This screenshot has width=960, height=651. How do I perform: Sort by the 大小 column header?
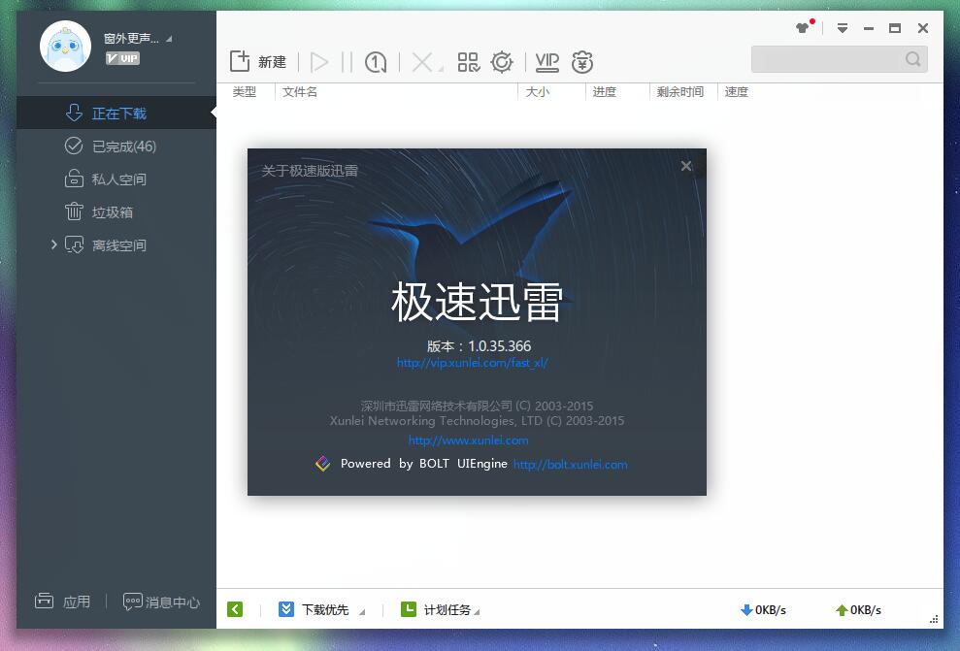[x=537, y=92]
